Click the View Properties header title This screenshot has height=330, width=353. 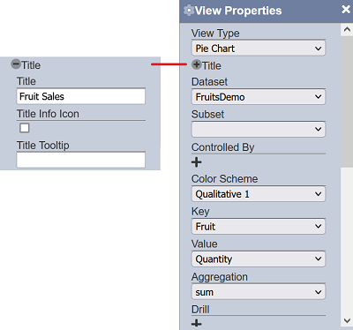[238, 11]
